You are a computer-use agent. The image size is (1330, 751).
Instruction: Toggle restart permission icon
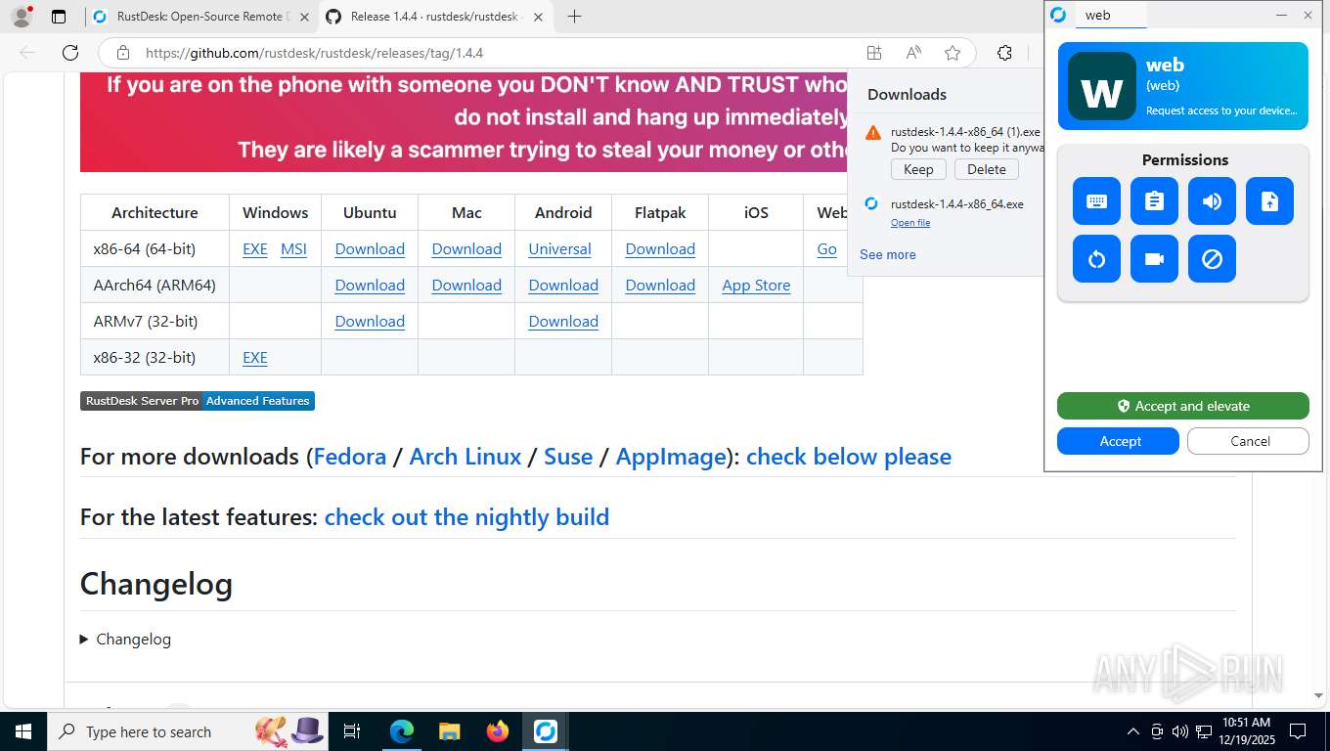(x=1096, y=259)
